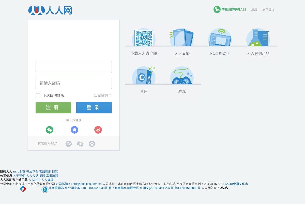Open 学生团体申请入口 text link
Screen dimensions: 305x204
coord(234,9)
